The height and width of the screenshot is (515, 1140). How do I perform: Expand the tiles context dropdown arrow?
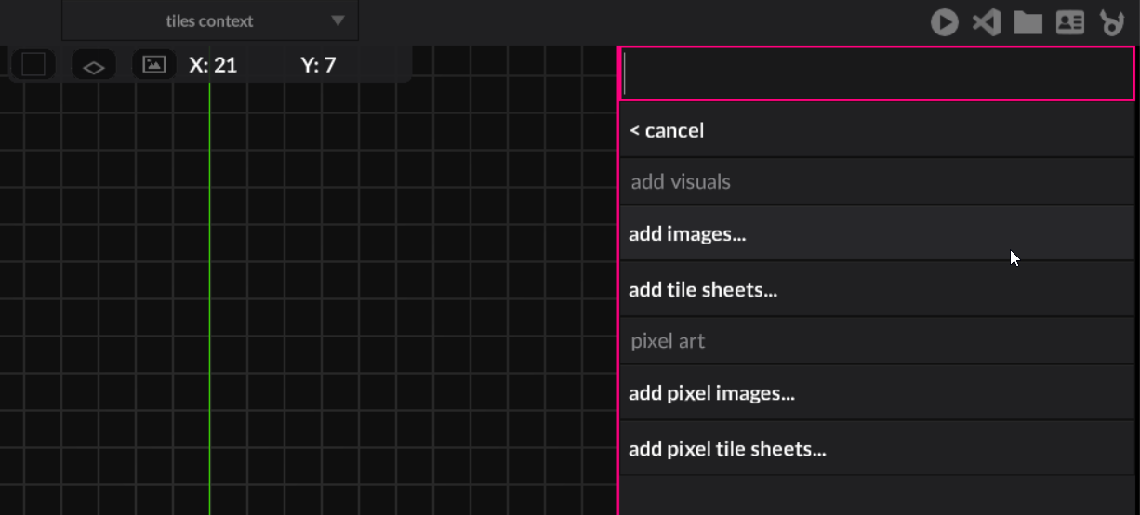(338, 20)
